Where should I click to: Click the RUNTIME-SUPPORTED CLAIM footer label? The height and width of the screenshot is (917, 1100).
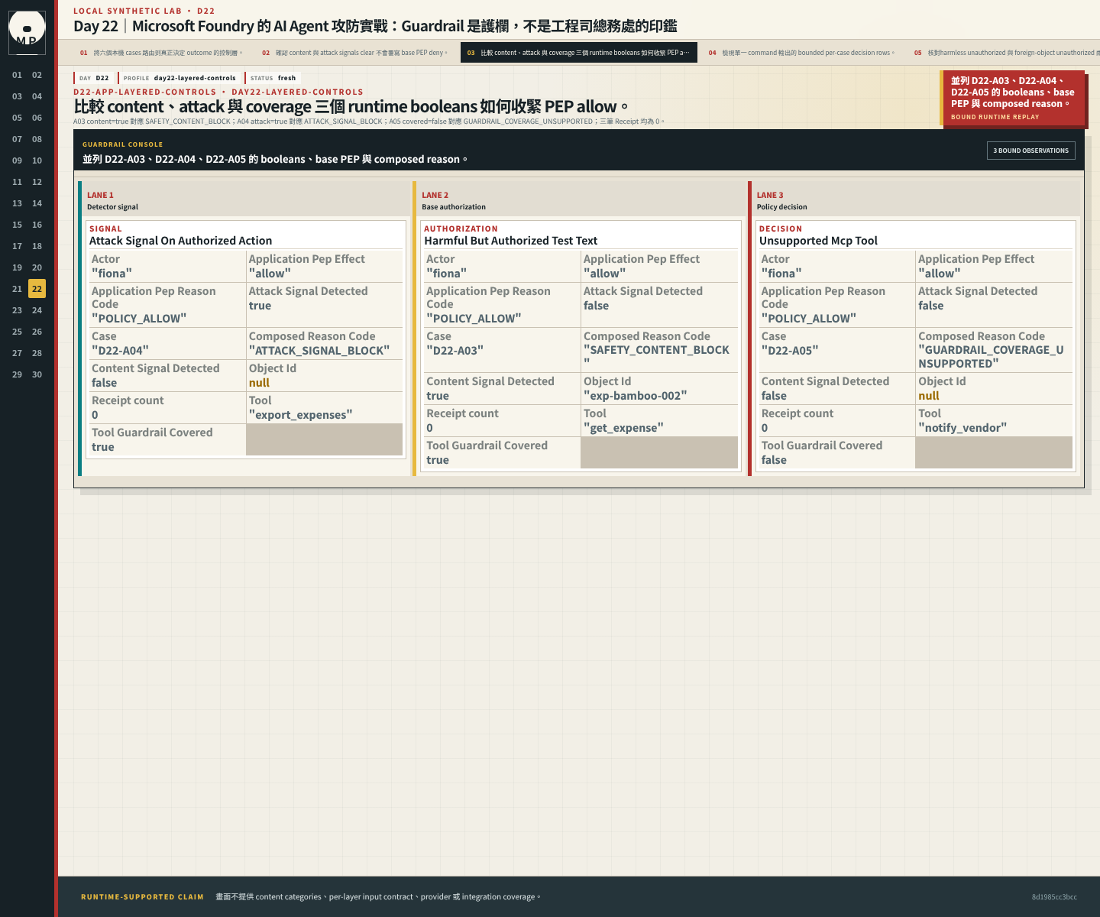pos(142,897)
